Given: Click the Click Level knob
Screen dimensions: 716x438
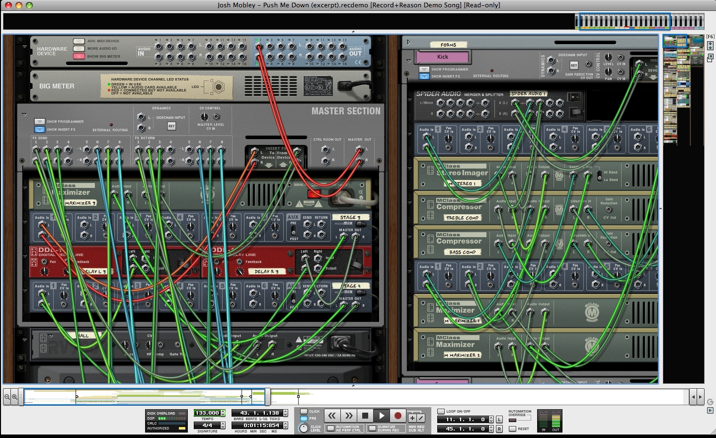Looking at the screenshot, I should point(304,428).
